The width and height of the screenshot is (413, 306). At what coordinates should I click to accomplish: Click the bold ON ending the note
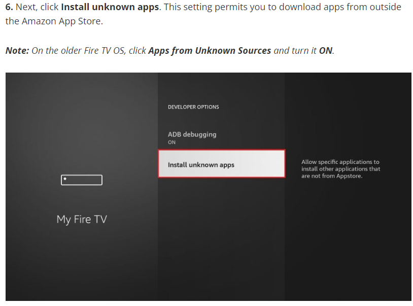click(325, 51)
